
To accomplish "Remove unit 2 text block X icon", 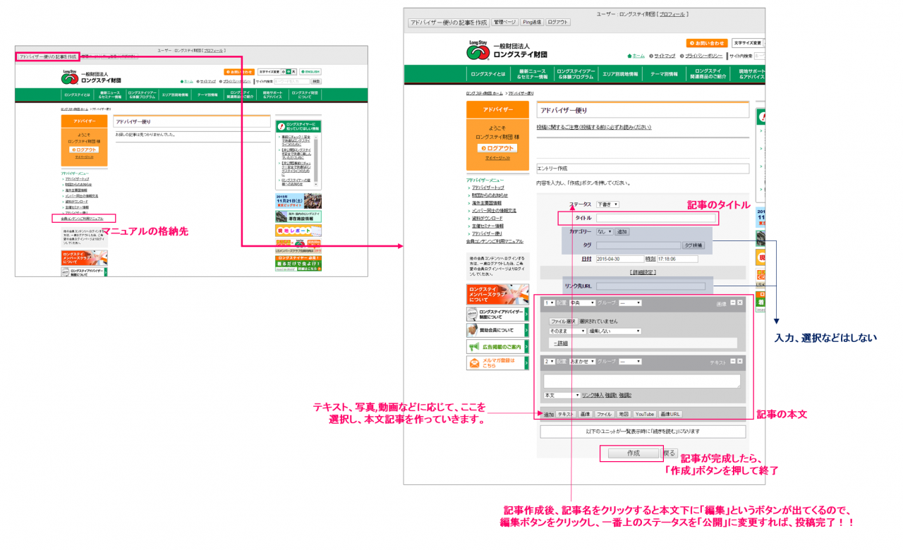I will point(740,361).
